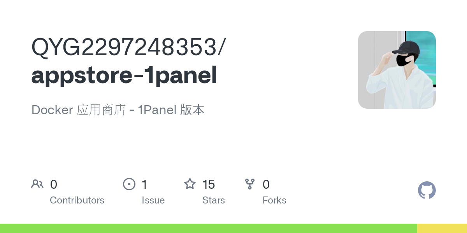Image resolution: width=467 pixels, height=233 pixels.
Task: Click the contributors count 0
Action: click(x=54, y=184)
